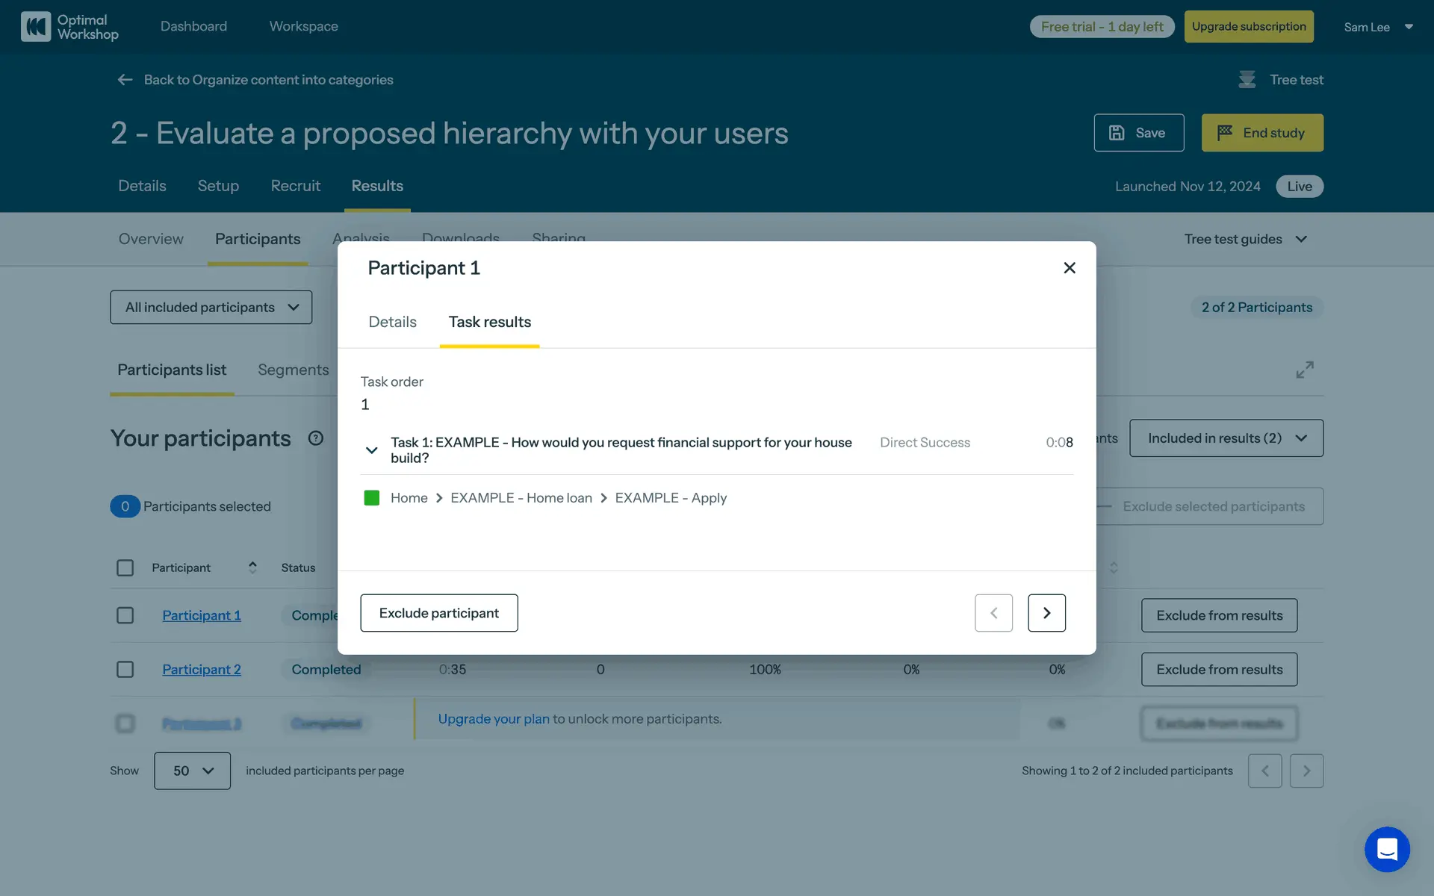This screenshot has height=896, width=1434.
Task: Close the Participant 1 dialog
Action: coord(1069,268)
